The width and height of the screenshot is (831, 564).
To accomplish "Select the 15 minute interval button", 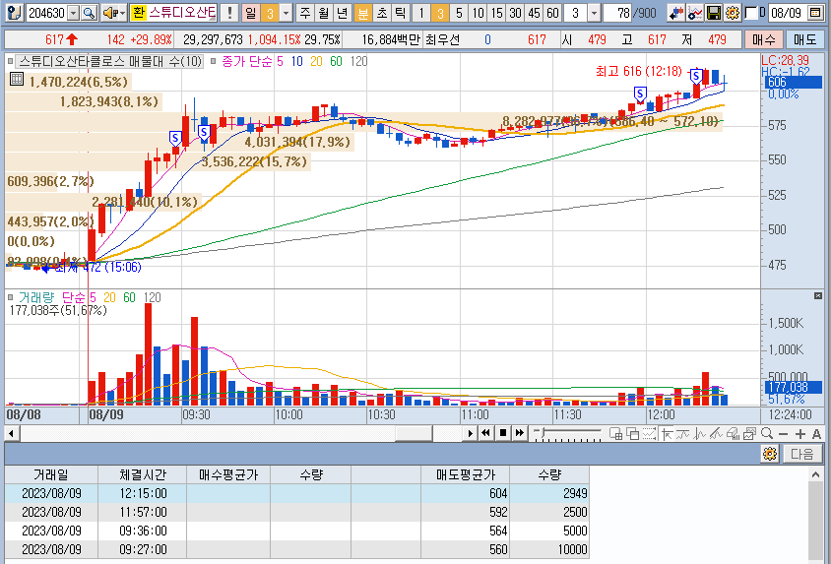I will click(496, 13).
